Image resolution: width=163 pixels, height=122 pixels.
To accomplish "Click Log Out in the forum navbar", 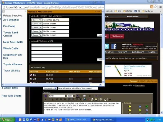I will tap(152, 52).
